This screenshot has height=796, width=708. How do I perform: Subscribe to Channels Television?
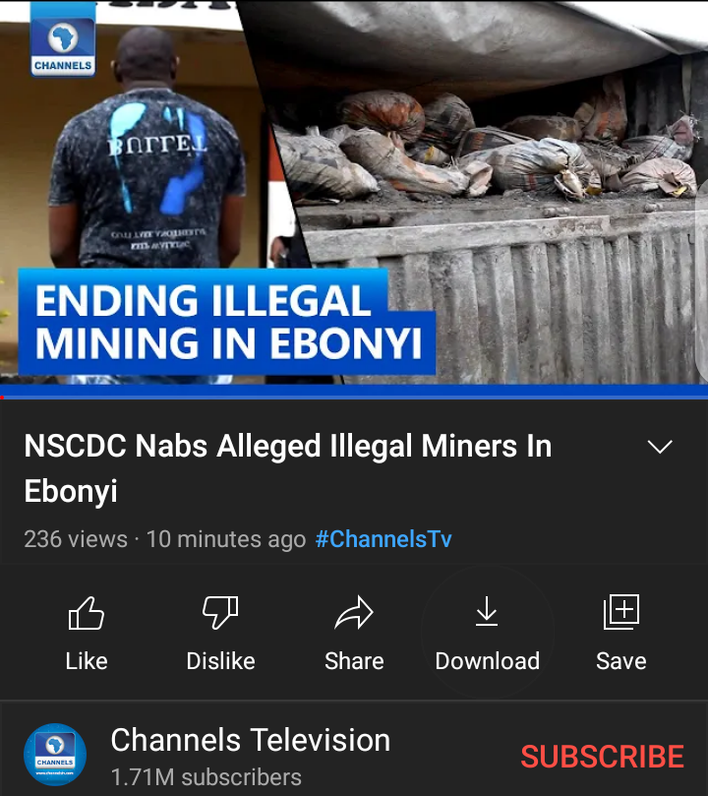(602, 757)
